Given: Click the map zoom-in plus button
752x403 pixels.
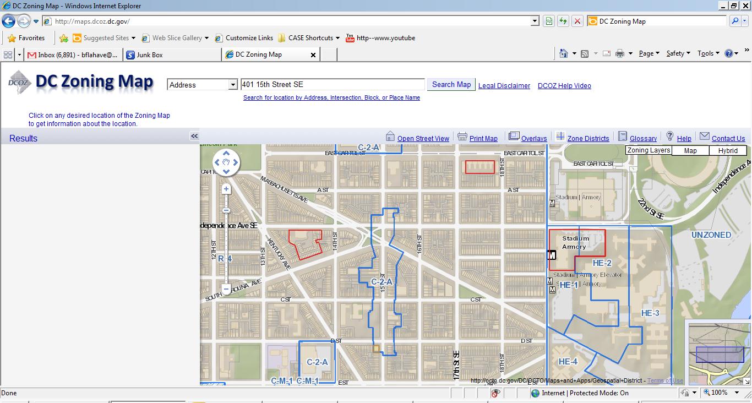Looking at the screenshot, I should coord(226,189).
